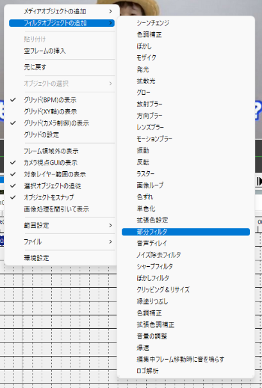Choose 空フレームの挿入 entry
The width and height of the screenshot is (262, 388).
click(x=61, y=51)
